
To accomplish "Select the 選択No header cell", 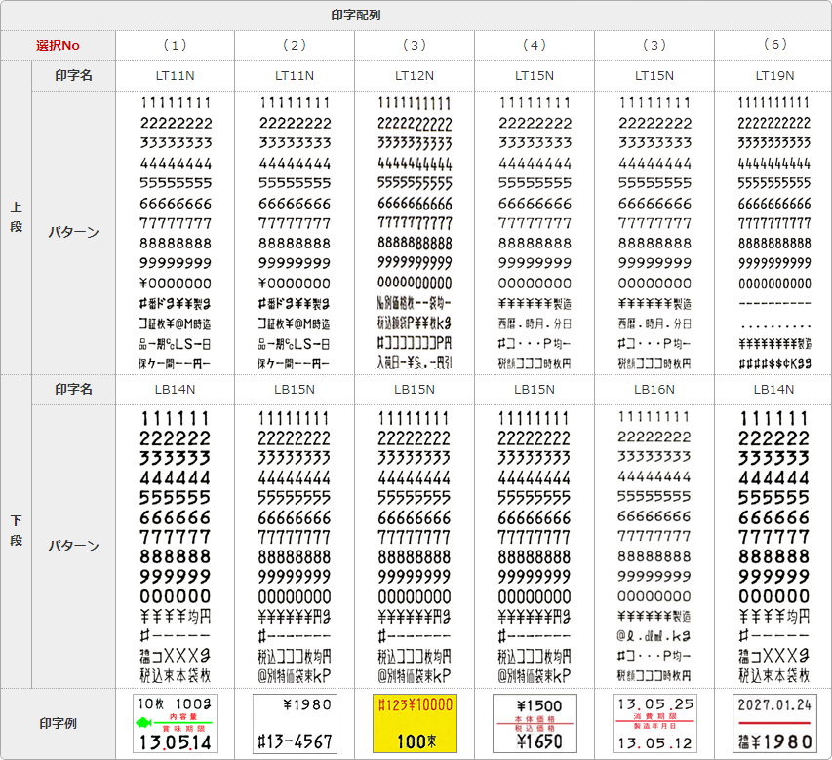I will (58, 46).
